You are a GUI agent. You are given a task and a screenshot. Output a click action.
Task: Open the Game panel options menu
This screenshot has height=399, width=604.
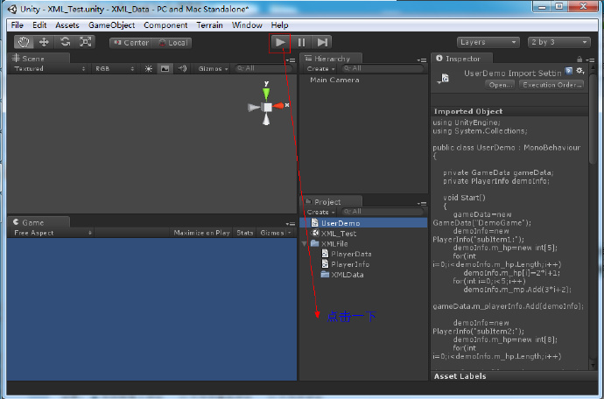pos(291,224)
